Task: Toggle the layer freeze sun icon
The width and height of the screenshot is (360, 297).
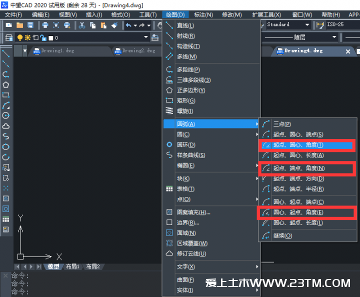Action: pos(27,37)
